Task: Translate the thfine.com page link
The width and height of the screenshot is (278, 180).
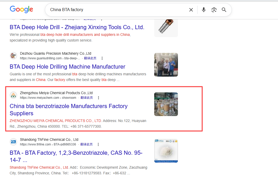Action: (87, 144)
